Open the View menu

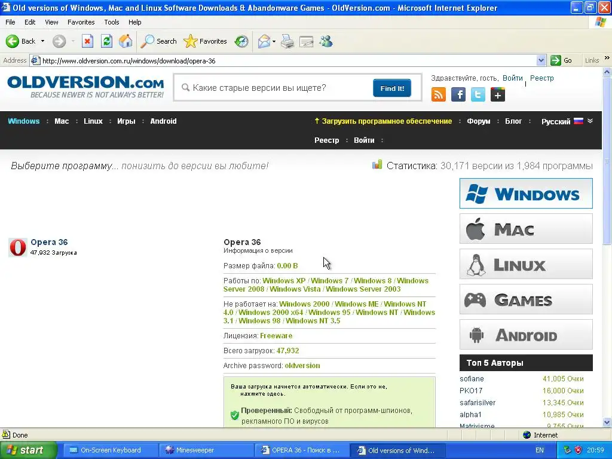pyautogui.click(x=51, y=22)
